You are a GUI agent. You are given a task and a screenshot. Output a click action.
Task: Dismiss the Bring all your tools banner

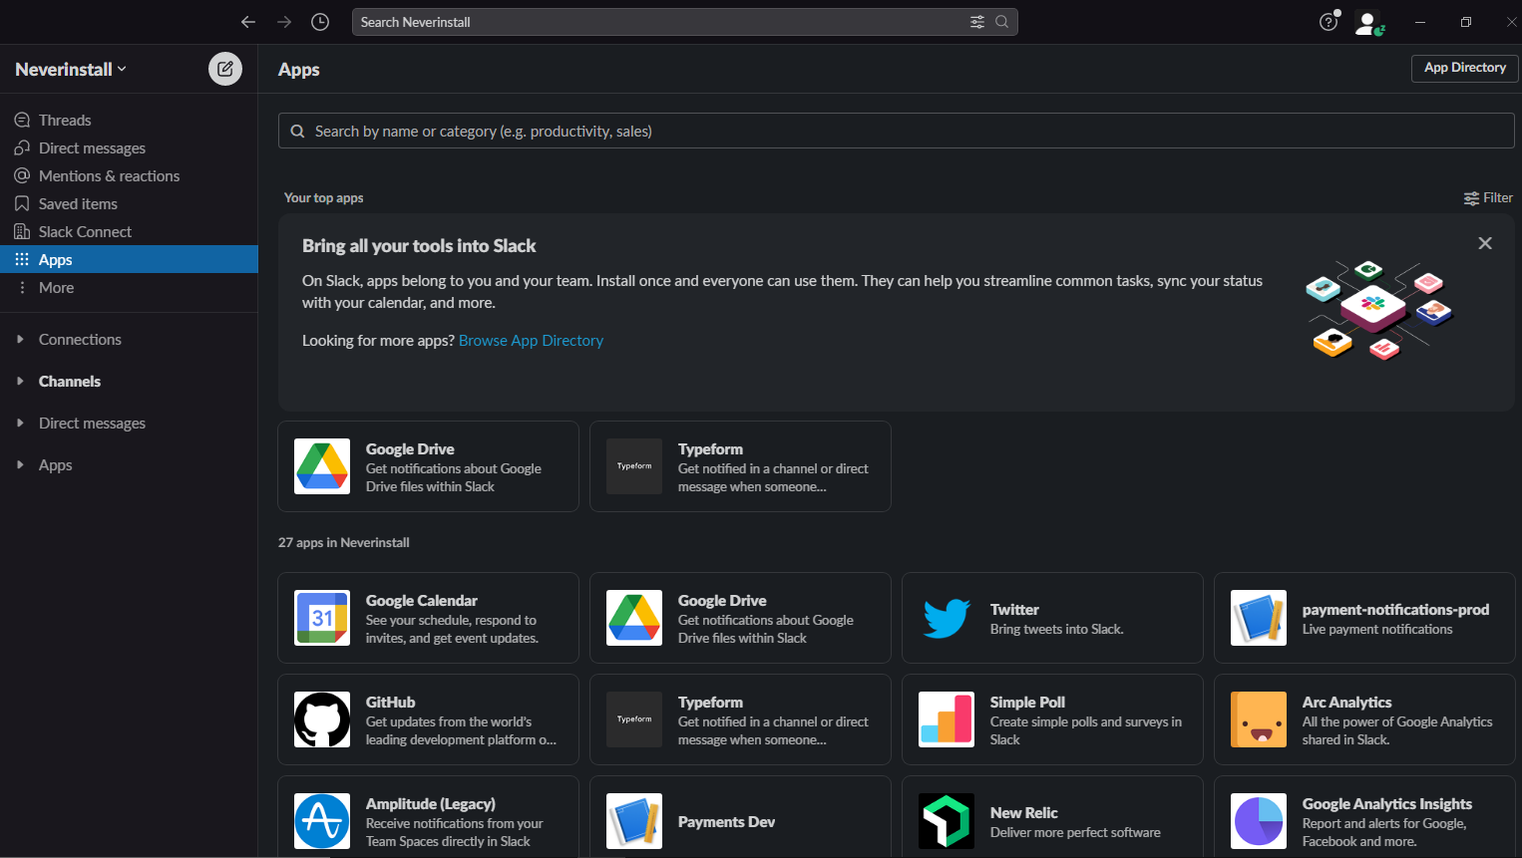[1485, 243]
